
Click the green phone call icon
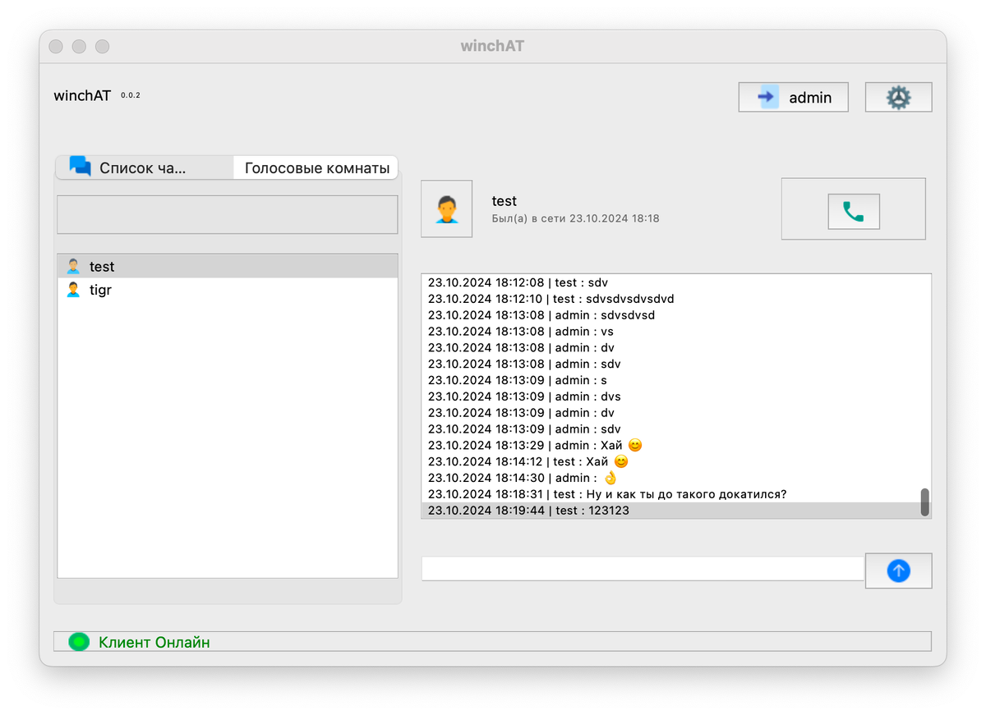pyautogui.click(x=854, y=210)
